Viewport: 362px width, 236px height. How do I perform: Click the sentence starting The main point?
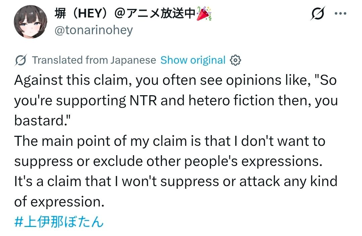click(x=170, y=141)
